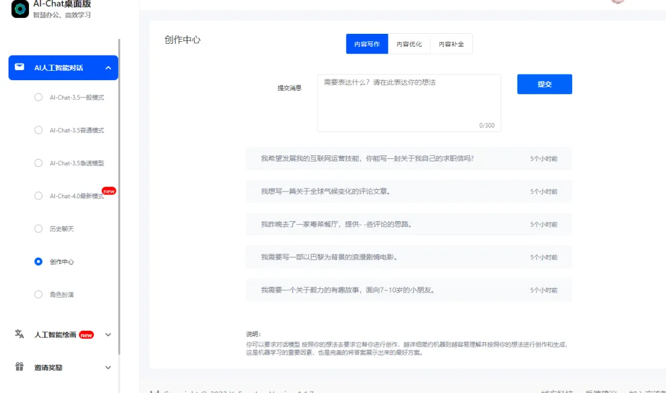Choose the AI-Chat-3.5急速模型 radio option
The height and width of the screenshot is (393, 666).
[x=38, y=163]
